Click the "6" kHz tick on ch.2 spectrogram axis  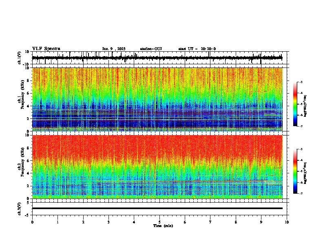29,161
